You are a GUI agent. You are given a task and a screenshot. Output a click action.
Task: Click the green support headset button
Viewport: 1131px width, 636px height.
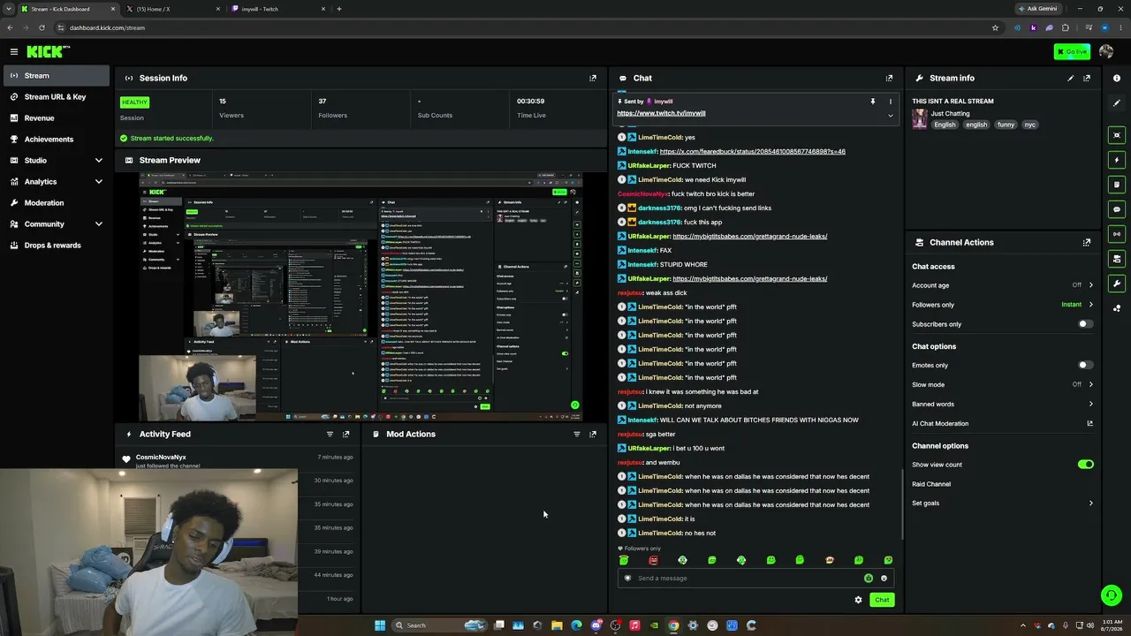[1111, 595]
